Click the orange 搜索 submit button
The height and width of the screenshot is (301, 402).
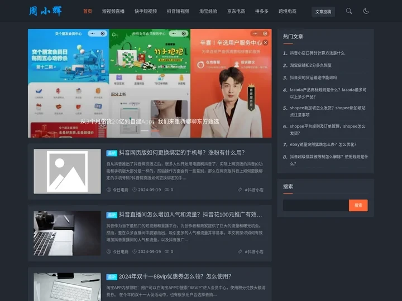[x=358, y=205]
